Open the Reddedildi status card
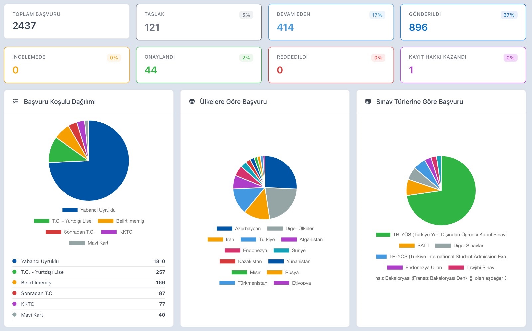532x331 pixels. (x=331, y=65)
